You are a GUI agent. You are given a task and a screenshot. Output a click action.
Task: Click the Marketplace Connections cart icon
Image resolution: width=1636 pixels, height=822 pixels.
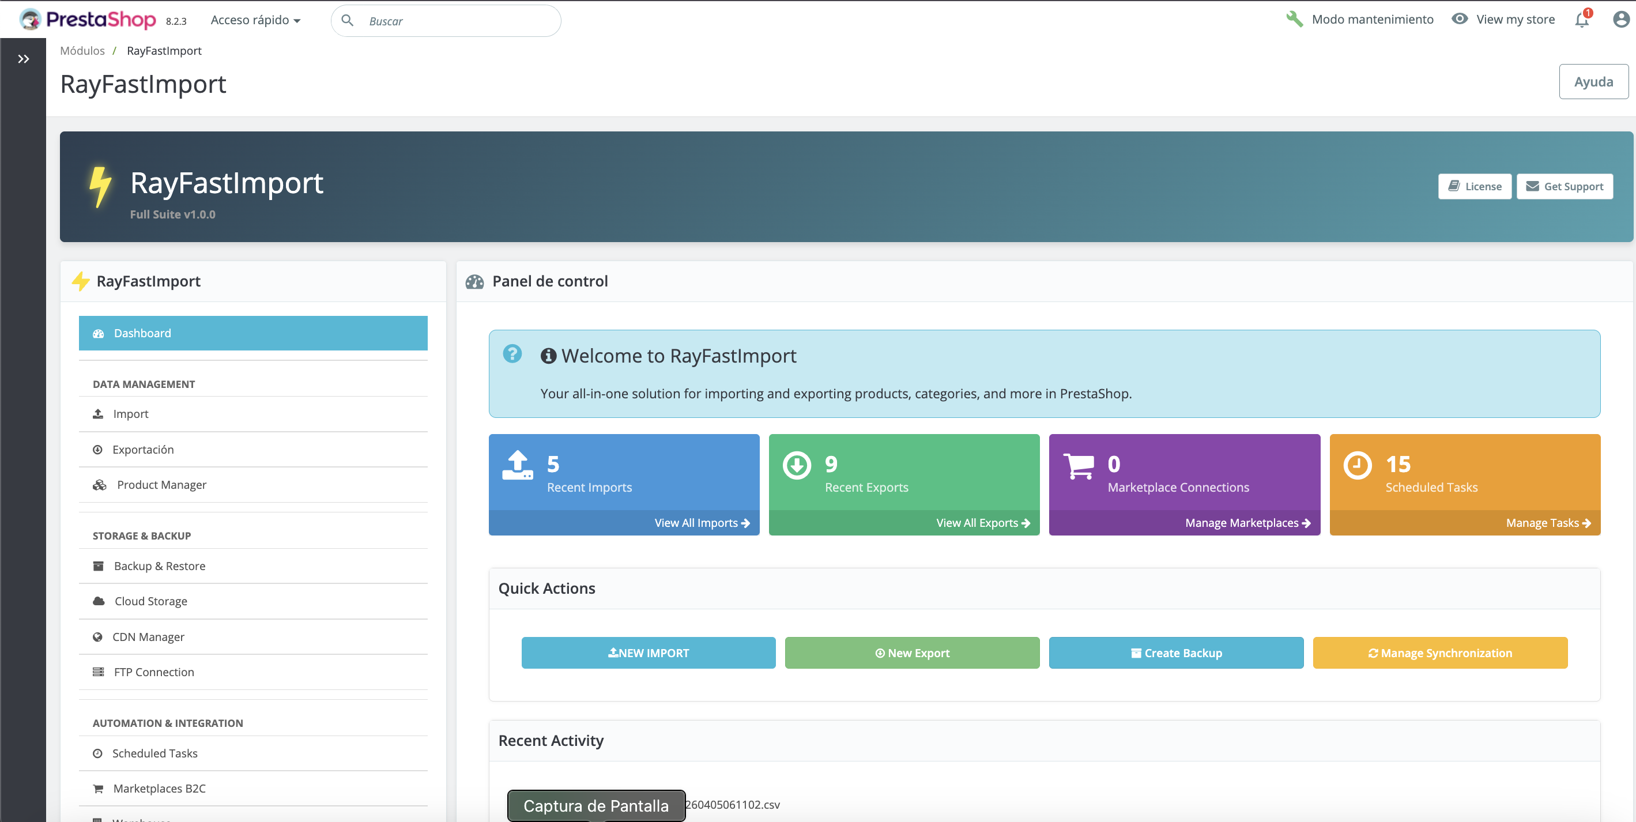coord(1079,466)
